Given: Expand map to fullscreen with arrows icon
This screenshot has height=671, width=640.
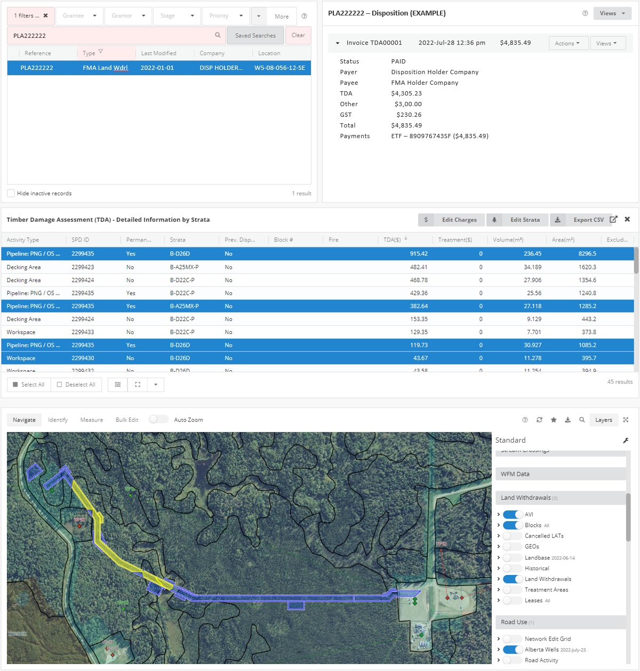Looking at the screenshot, I should click(626, 420).
